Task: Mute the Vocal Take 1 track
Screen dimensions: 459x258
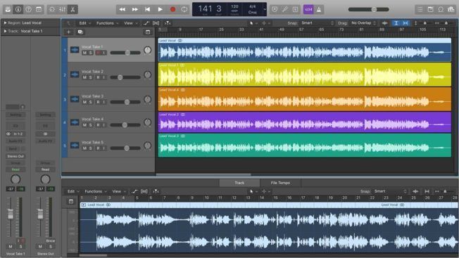Action: pos(84,53)
